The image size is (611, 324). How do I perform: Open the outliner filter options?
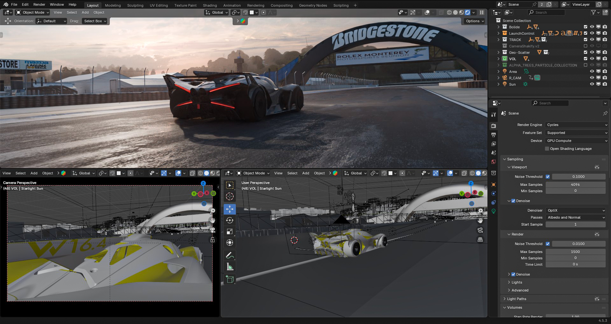tap(595, 12)
